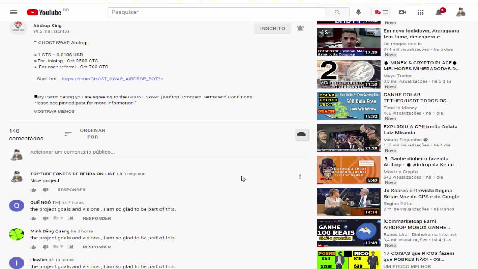478x269 pixels.
Task: Open Airdrop da Kephi monkey thumbnail
Action: coord(348,170)
